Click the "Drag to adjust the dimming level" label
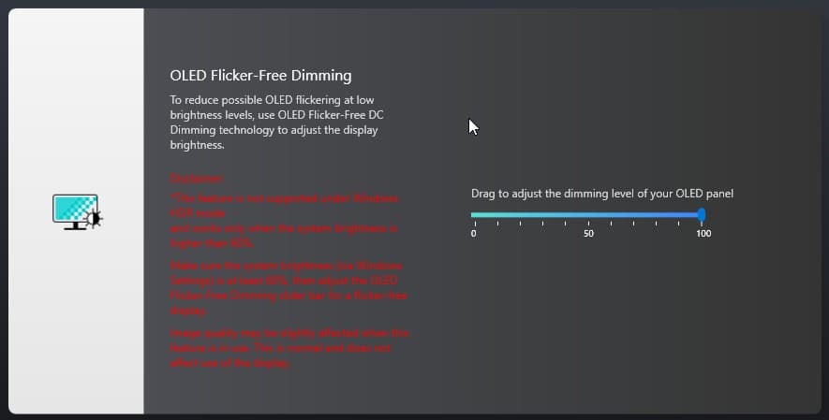The image size is (829, 420). [601, 194]
